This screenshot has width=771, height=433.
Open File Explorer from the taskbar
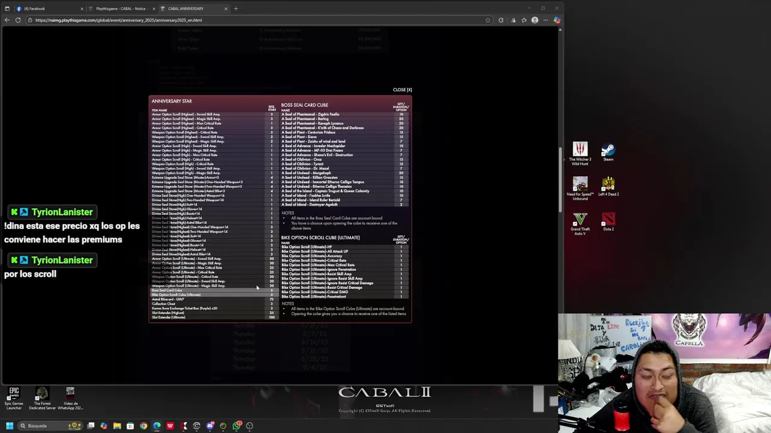pos(117,426)
